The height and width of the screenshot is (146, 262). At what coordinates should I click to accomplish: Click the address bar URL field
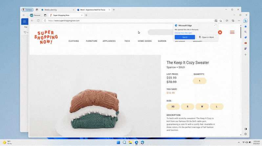(128, 21)
